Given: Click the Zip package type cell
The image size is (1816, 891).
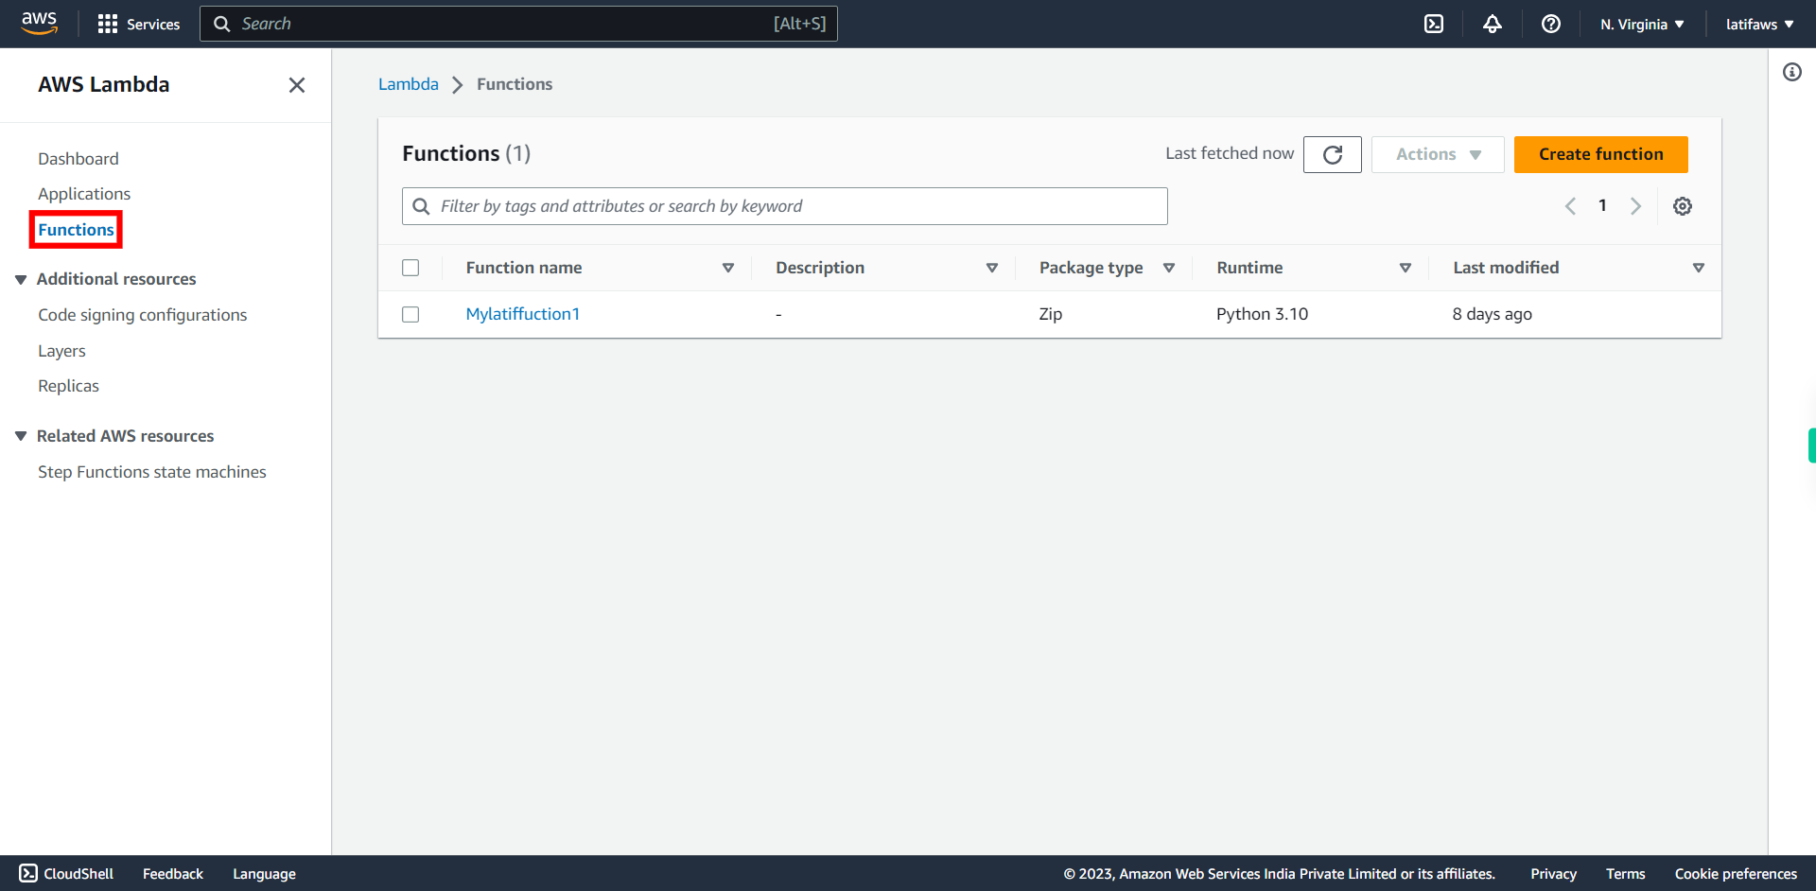Looking at the screenshot, I should (1050, 314).
